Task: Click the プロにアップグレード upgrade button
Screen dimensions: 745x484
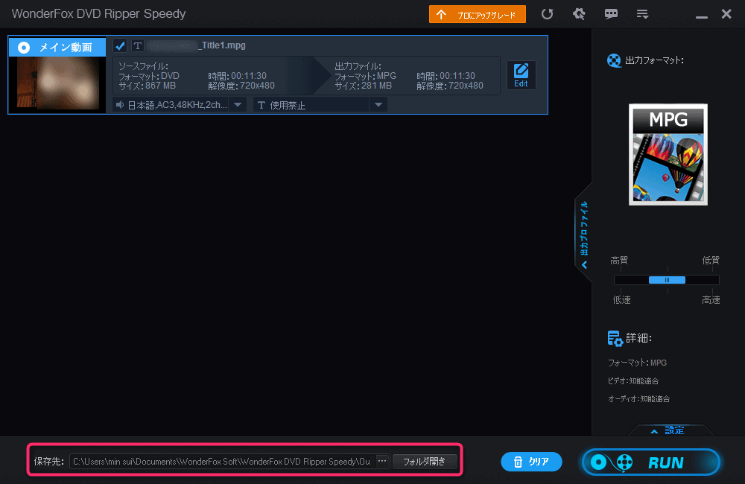Action: coord(477,14)
